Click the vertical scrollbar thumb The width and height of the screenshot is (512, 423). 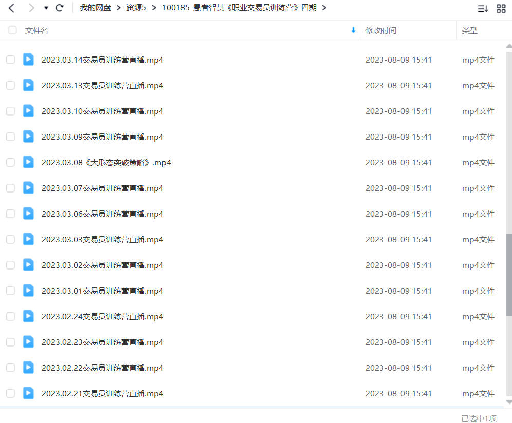point(509,275)
